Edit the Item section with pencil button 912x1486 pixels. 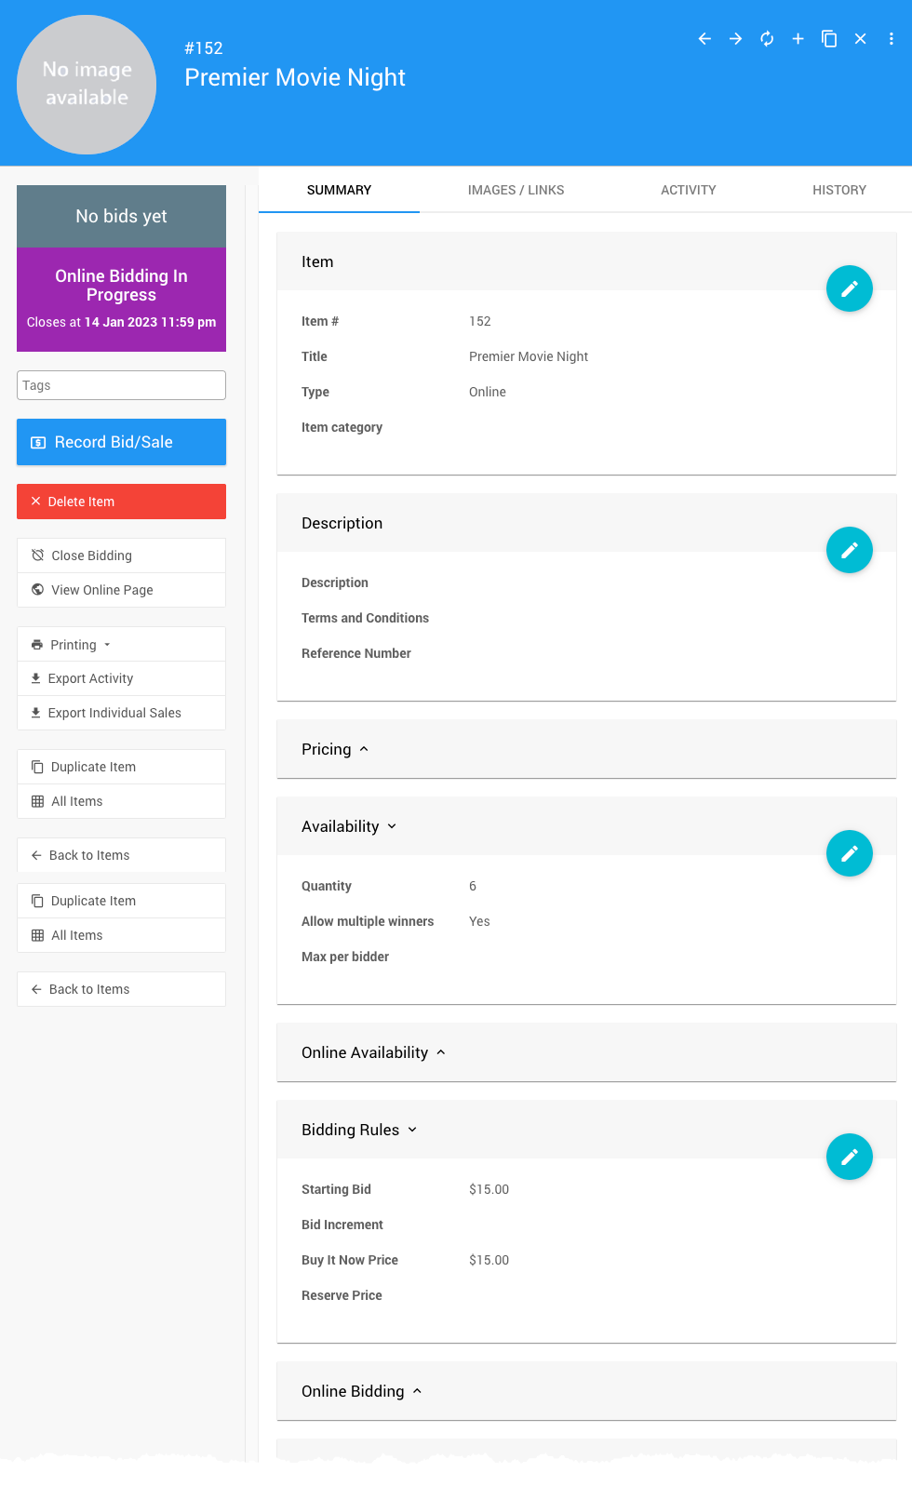(849, 288)
